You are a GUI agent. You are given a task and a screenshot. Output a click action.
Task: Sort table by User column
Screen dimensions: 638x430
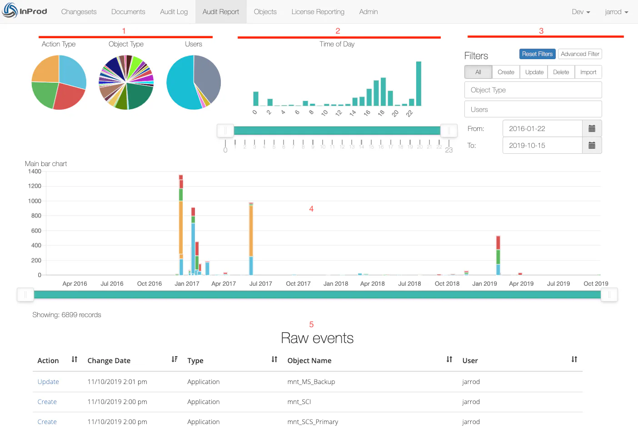click(x=574, y=359)
